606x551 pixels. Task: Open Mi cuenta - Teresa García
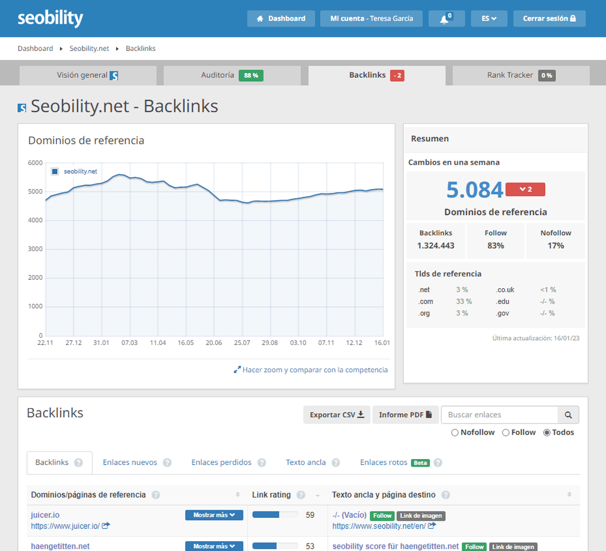(x=371, y=19)
